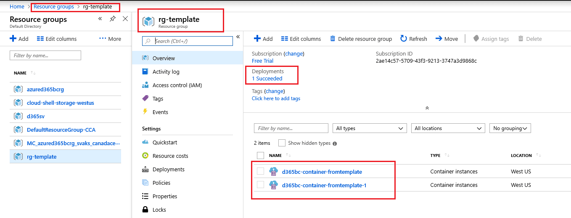
Task: Change the subscription via change link
Action: click(294, 54)
